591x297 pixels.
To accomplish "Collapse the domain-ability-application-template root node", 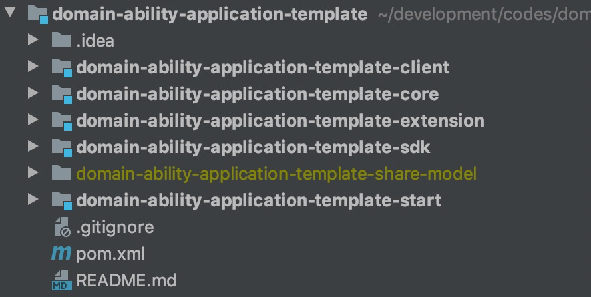I will pyautogui.click(x=11, y=13).
